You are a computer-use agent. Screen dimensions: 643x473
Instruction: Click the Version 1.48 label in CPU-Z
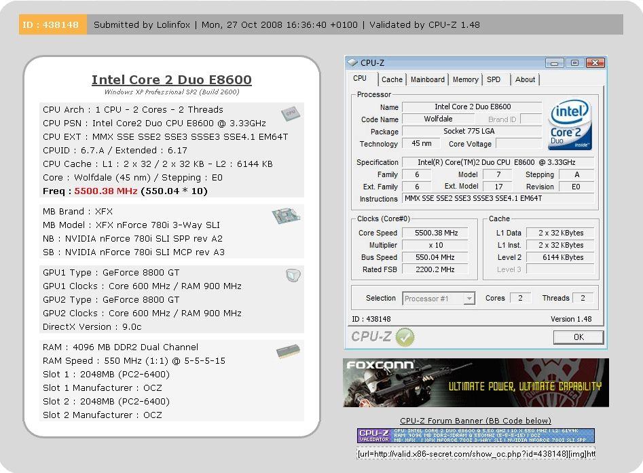[571, 319]
